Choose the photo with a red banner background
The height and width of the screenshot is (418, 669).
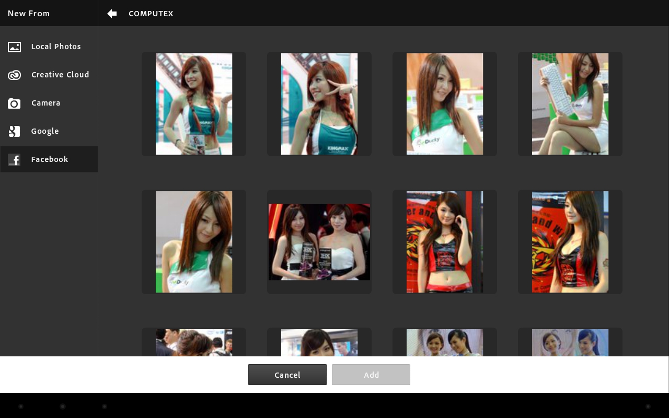coord(445,242)
